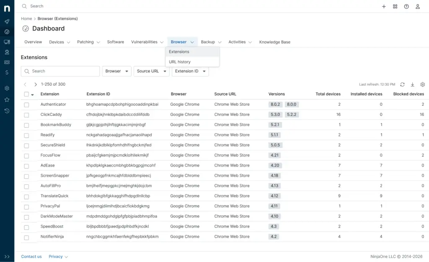Open the Help question mark icon

click(x=406, y=7)
